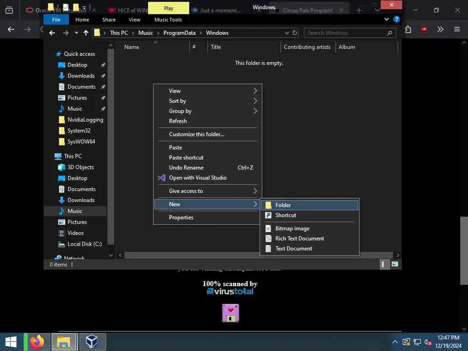Image resolution: width=468 pixels, height=351 pixels.
Task: Select Paste shortcut entry
Action: [207, 158]
